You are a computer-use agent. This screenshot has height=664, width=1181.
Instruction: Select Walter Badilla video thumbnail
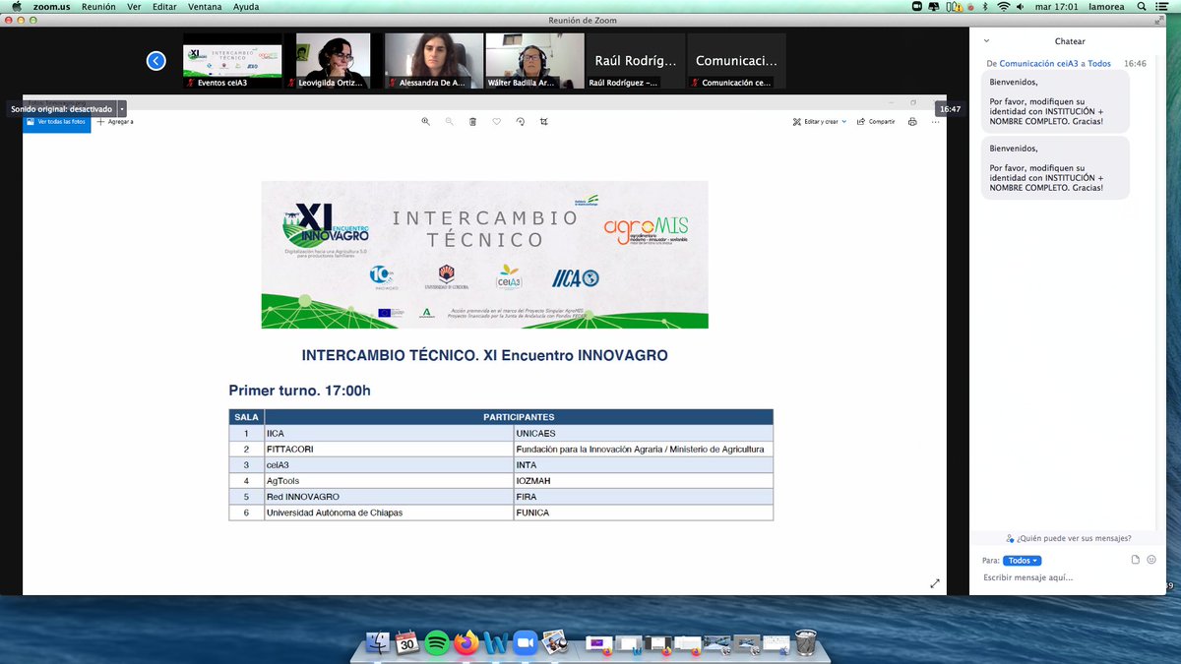(534, 61)
